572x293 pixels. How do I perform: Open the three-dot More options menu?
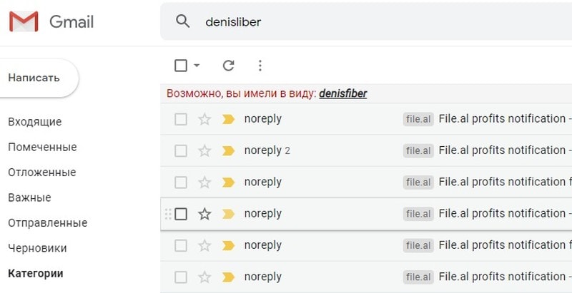(260, 66)
